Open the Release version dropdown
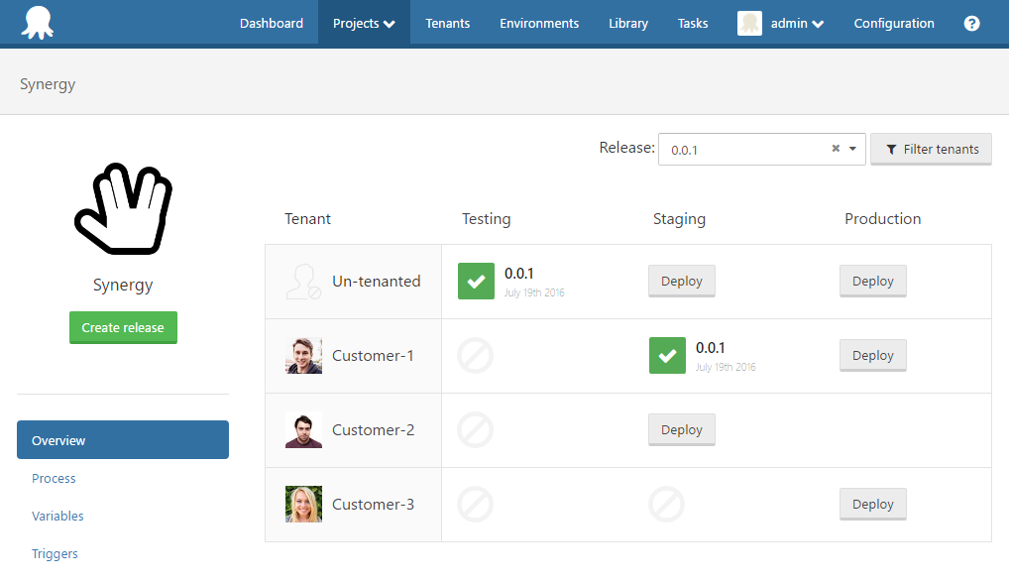 click(852, 149)
